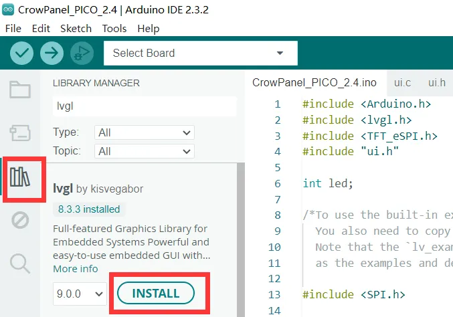Open the Debug panel in sidebar
Viewport: 453px width, 317px height.
[20, 220]
